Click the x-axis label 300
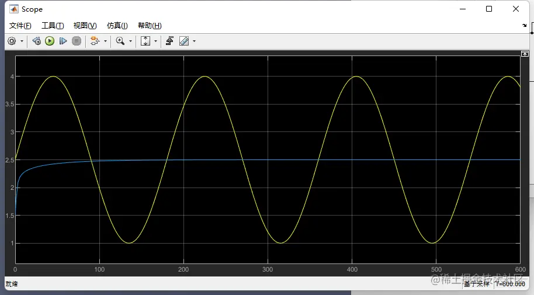This screenshot has height=295, width=534. pyautogui.click(x=268, y=269)
